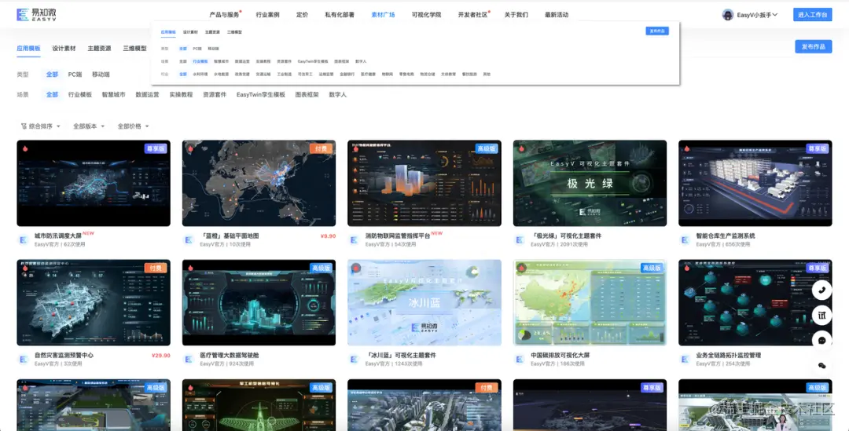Click the floating 试 trial icon

coord(821,316)
